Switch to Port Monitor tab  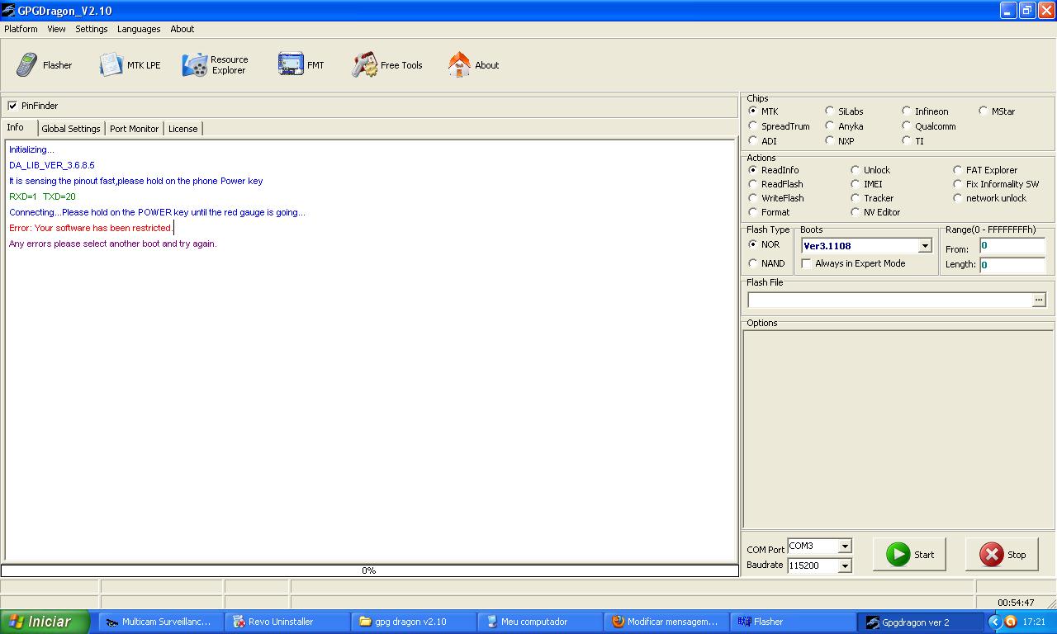tap(135, 129)
